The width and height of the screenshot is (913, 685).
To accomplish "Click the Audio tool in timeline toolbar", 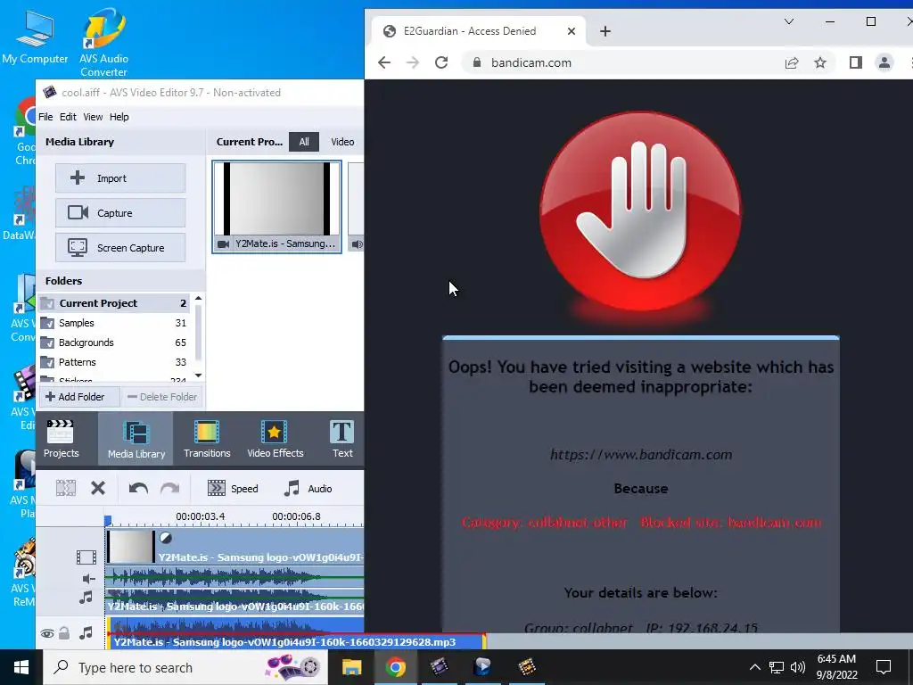I will (308, 488).
